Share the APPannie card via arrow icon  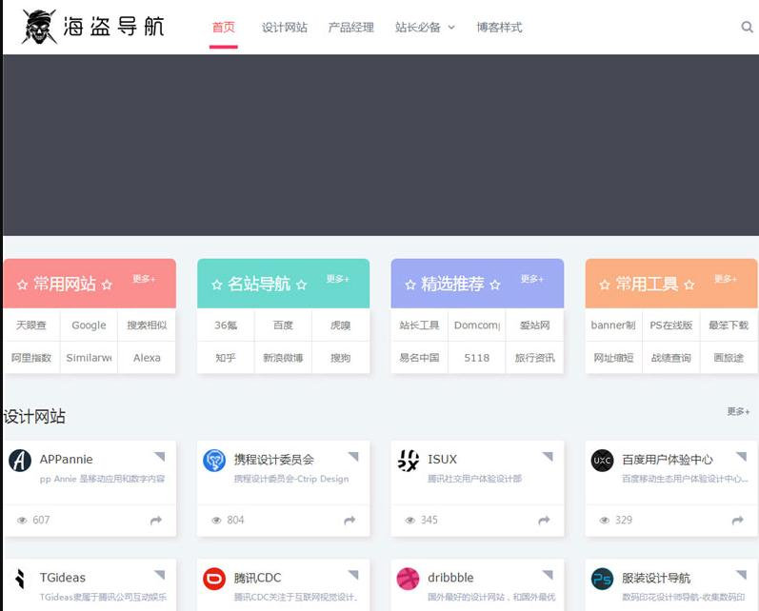(156, 520)
